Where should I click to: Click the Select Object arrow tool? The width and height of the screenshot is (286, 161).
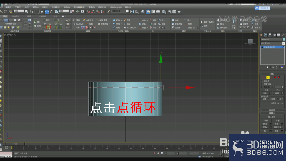pyautogui.click(x=27, y=12)
